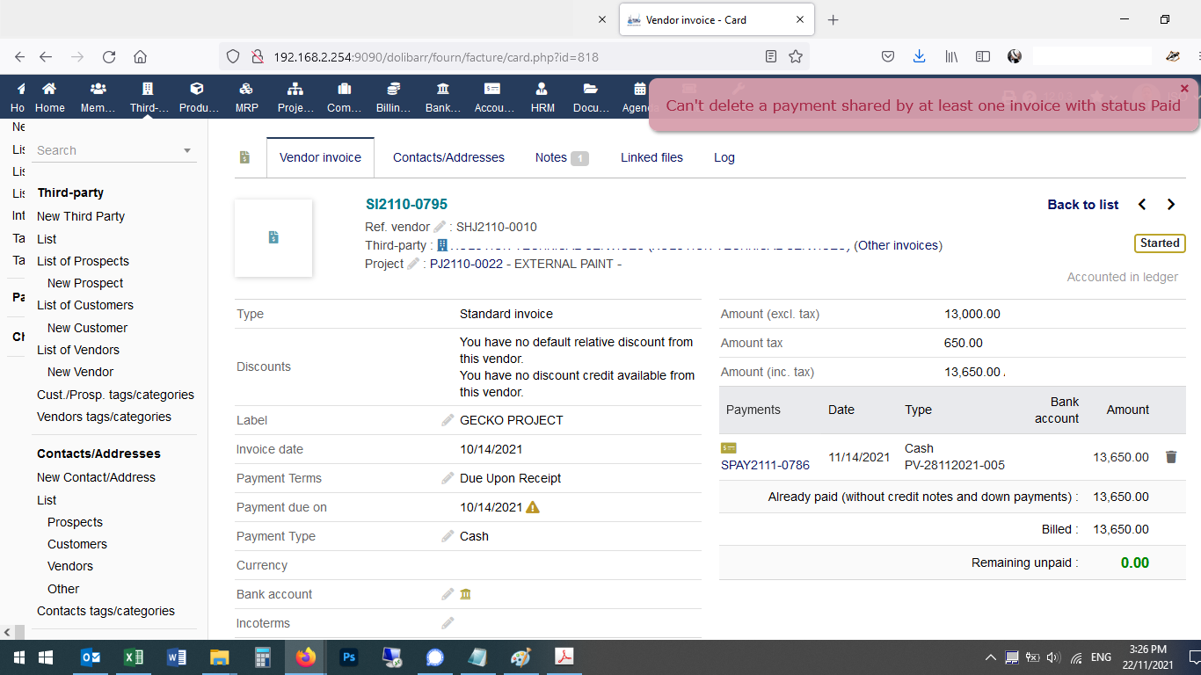Click New Vendor in sidebar
The image size is (1201, 675).
click(x=80, y=372)
